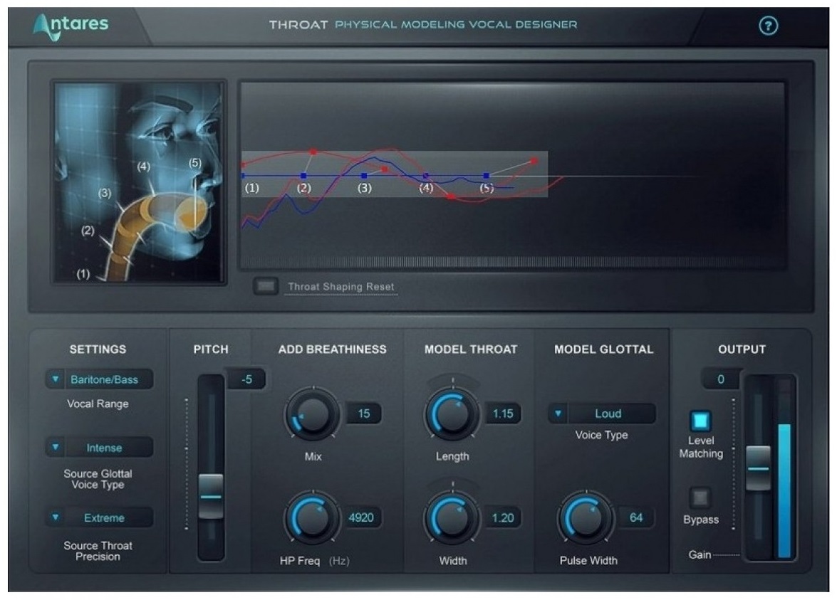Click the Pulse Width knob
The height and width of the screenshot is (600, 837).
tap(586, 517)
